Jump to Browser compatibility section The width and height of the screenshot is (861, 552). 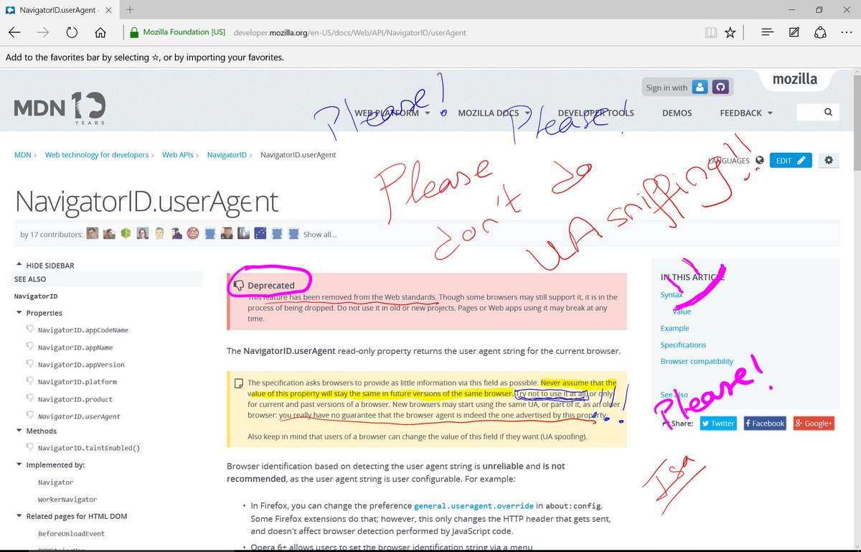[x=697, y=361]
